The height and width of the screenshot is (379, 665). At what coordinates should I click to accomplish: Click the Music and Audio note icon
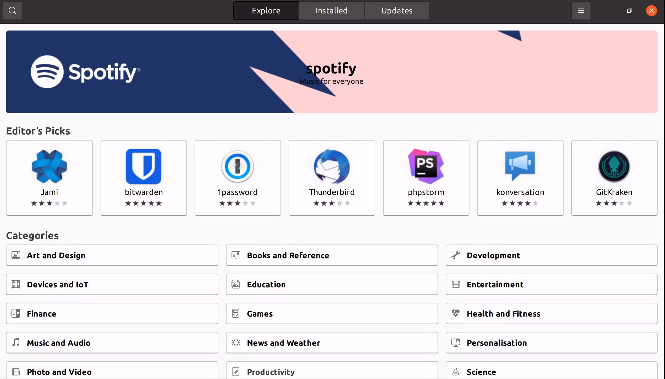(16, 342)
